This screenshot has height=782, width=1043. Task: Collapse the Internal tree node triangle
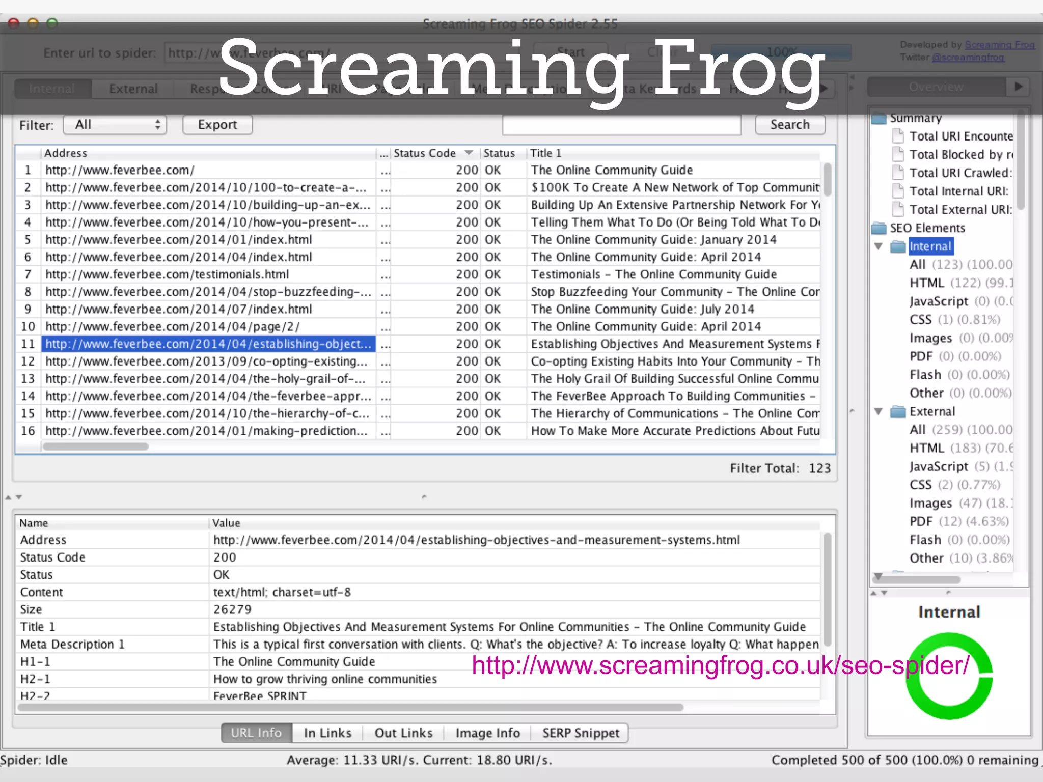(879, 246)
